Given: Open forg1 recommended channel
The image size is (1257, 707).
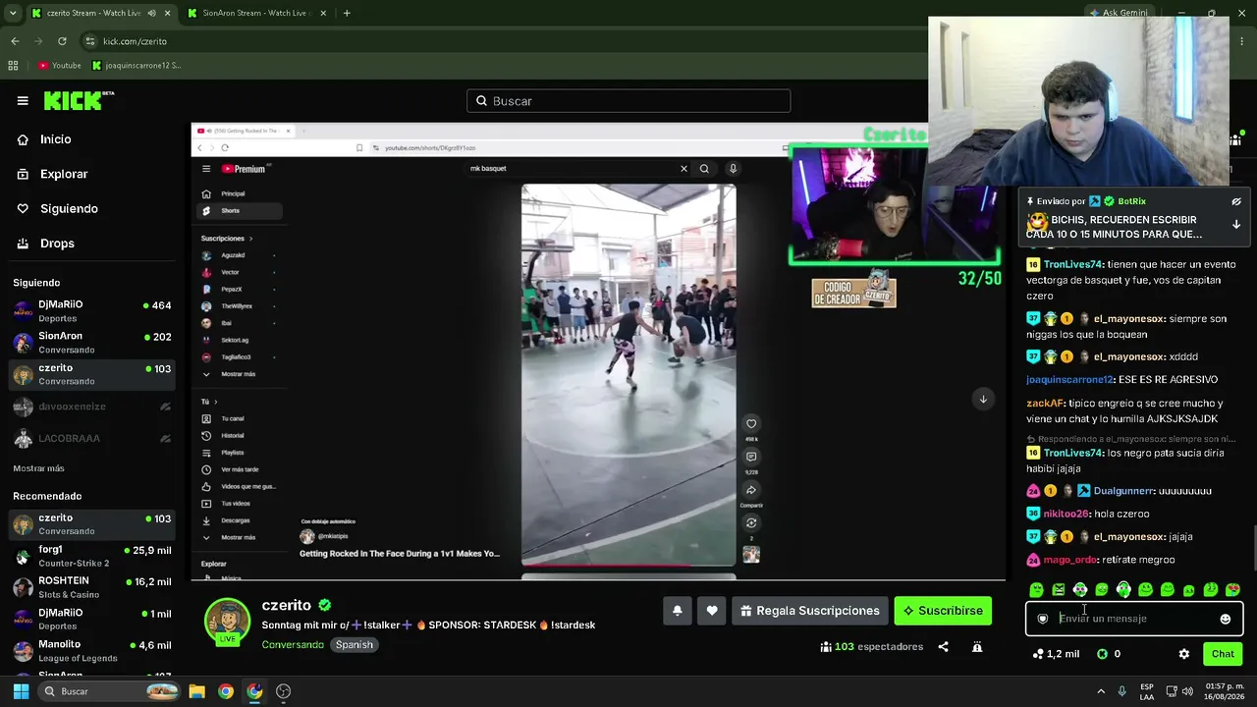Looking at the screenshot, I should point(92,556).
